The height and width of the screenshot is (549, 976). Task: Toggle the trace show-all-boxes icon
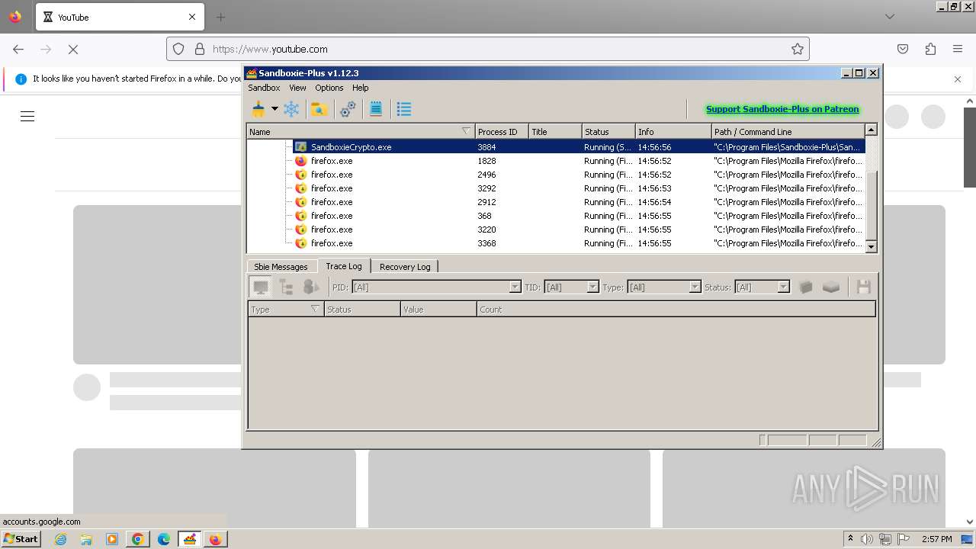[311, 287]
